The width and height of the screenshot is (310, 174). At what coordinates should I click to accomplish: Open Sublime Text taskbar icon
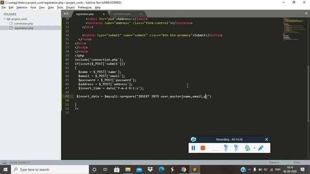(195, 170)
